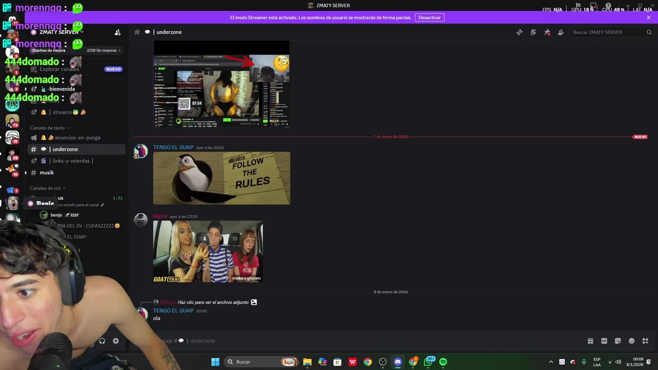Screen dimensions: 658x370
Task: Click the headphones deafen icon
Action: click(x=102, y=341)
